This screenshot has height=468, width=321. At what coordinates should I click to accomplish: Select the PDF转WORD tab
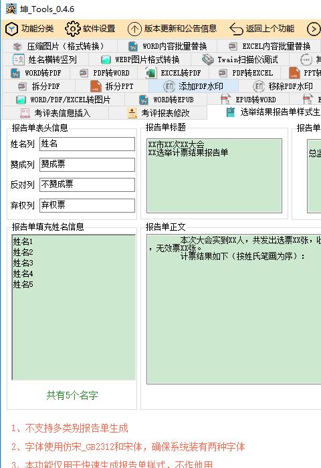pos(104,73)
